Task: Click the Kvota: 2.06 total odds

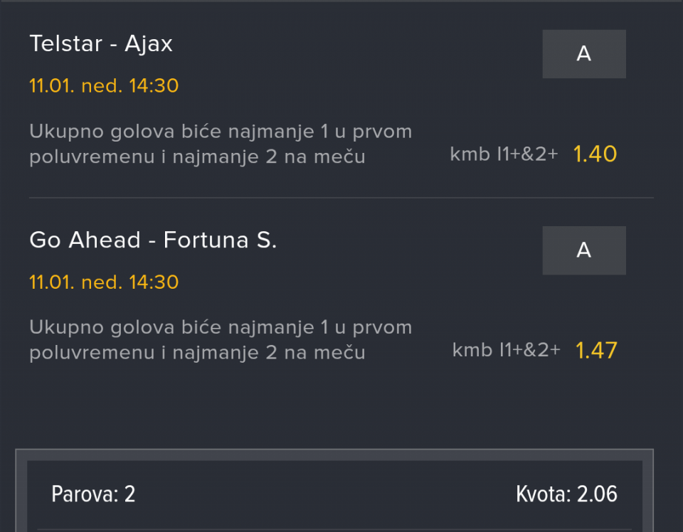Action: [x=566, y=494]
